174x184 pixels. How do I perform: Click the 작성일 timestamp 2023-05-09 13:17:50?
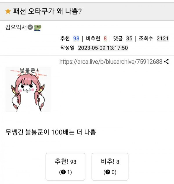(x=103, y=48)
